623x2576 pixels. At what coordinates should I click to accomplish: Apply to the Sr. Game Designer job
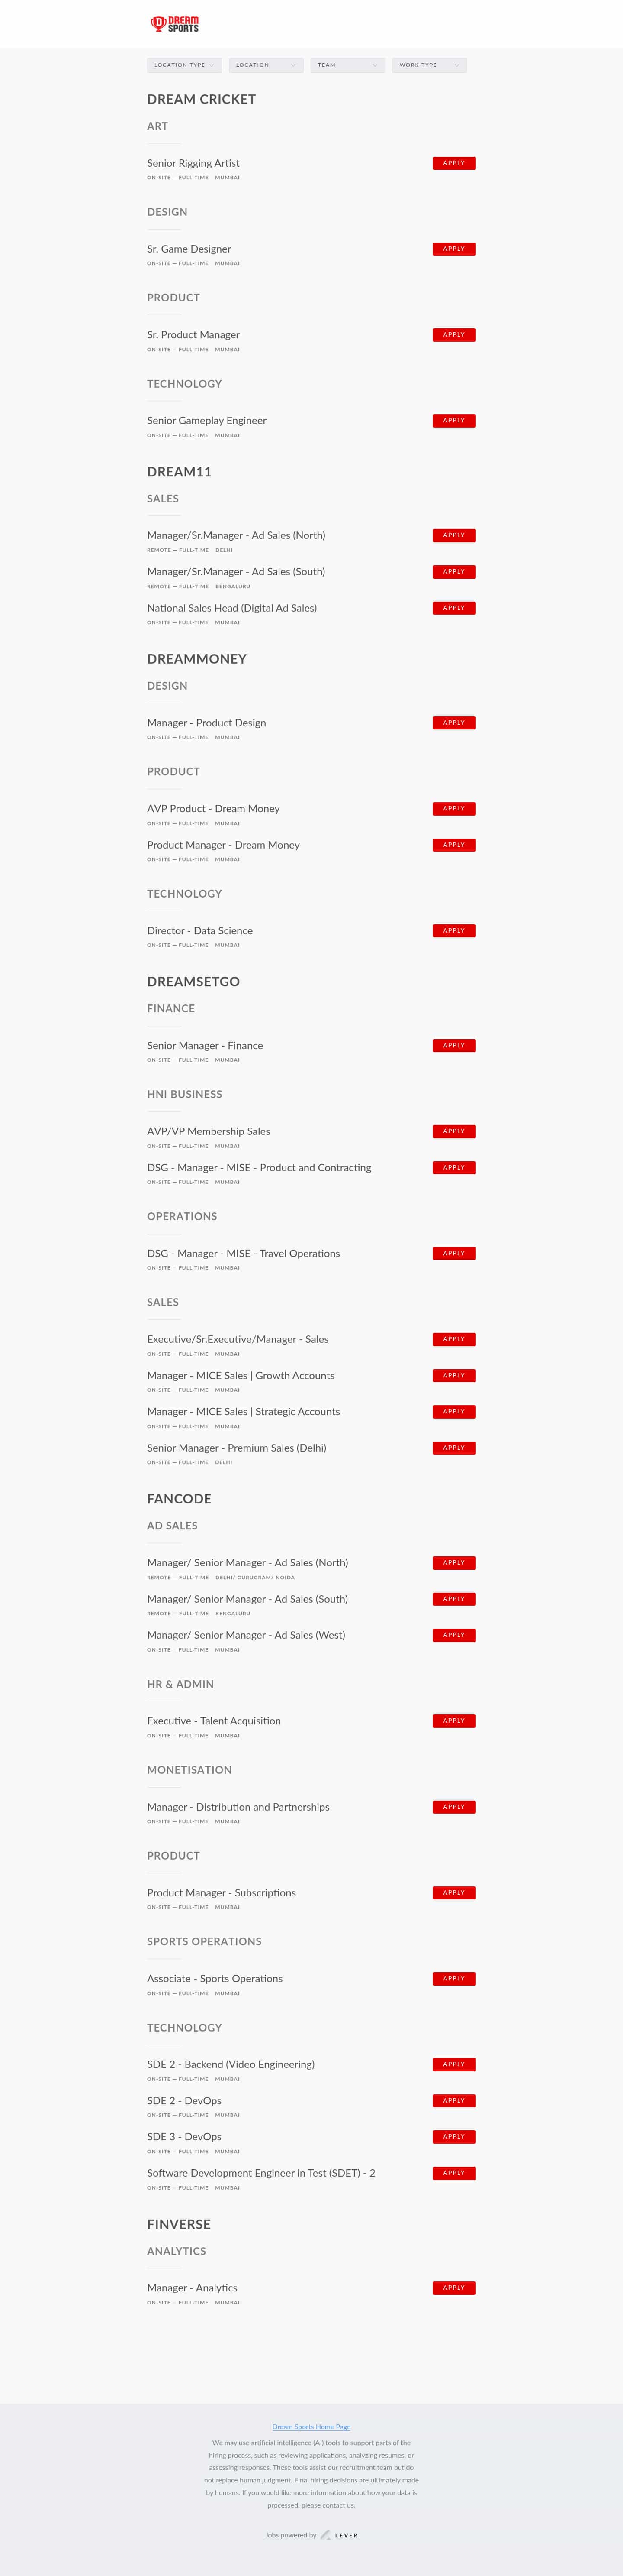pos(453,249)
